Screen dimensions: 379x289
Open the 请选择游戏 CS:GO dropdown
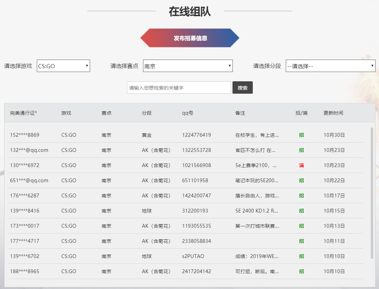pos(63,65)
